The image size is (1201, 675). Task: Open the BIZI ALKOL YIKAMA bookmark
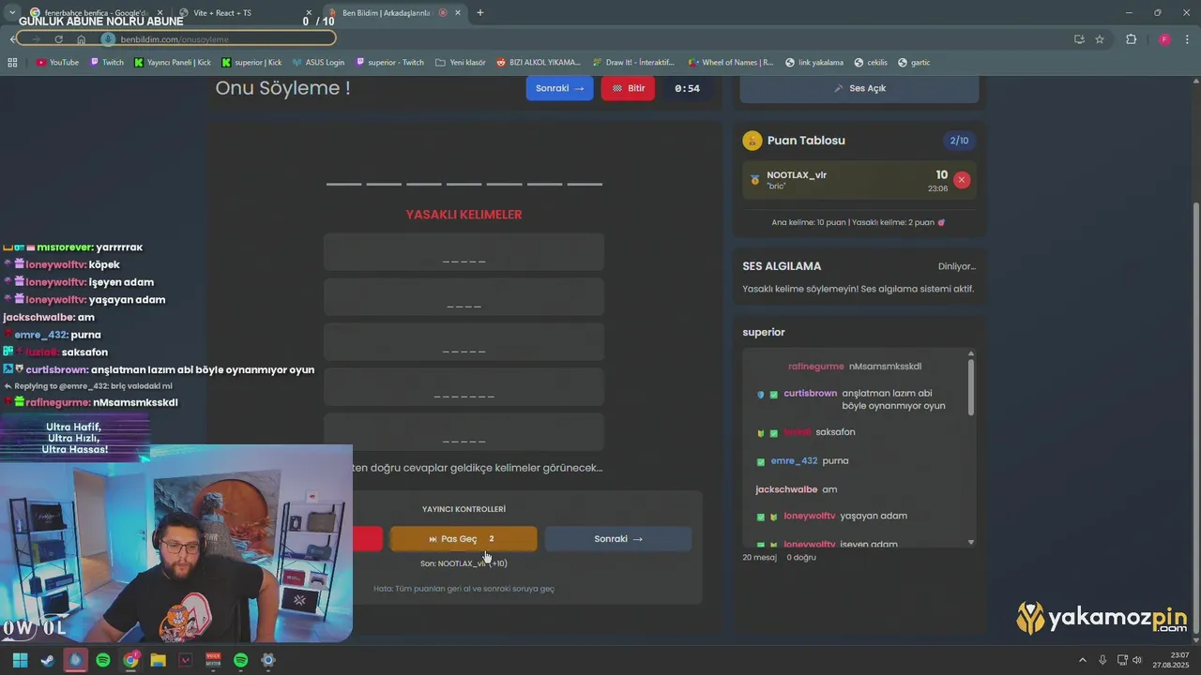539,62
